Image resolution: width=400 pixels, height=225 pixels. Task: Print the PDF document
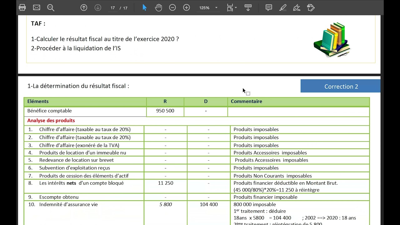22,7
